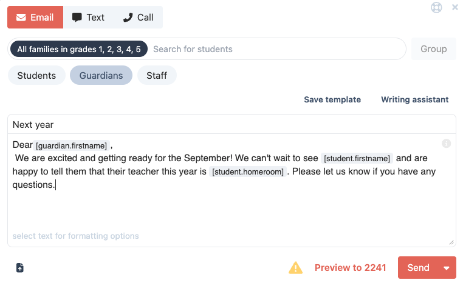Toggle the Students recipient filter
This screenshot has width=463, height=283.
[x=36, y=76]
